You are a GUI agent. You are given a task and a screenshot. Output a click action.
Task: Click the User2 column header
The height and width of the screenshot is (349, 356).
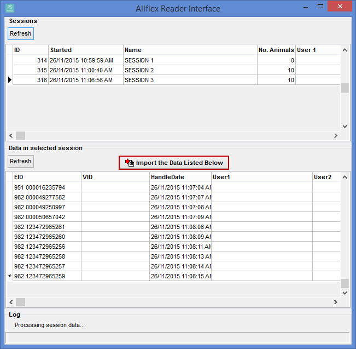click(x=326, y=177)
